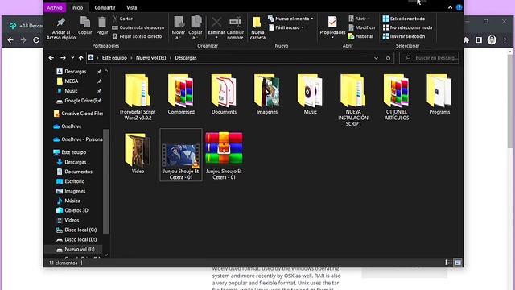Open recent locations dropdown arrow
The image size is (515, 290).
coord(72,58)
